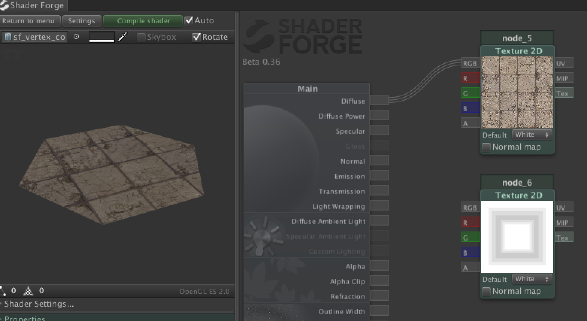
Task: Click the node_6 Texture 2D title bar
Action: click(x=518, y=195)
